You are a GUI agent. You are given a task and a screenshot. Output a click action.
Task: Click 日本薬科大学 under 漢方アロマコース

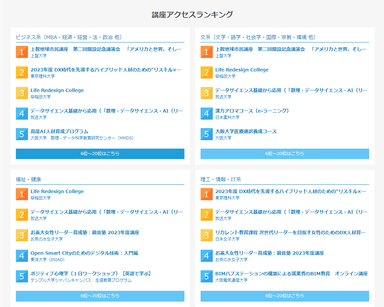(227, 118)
